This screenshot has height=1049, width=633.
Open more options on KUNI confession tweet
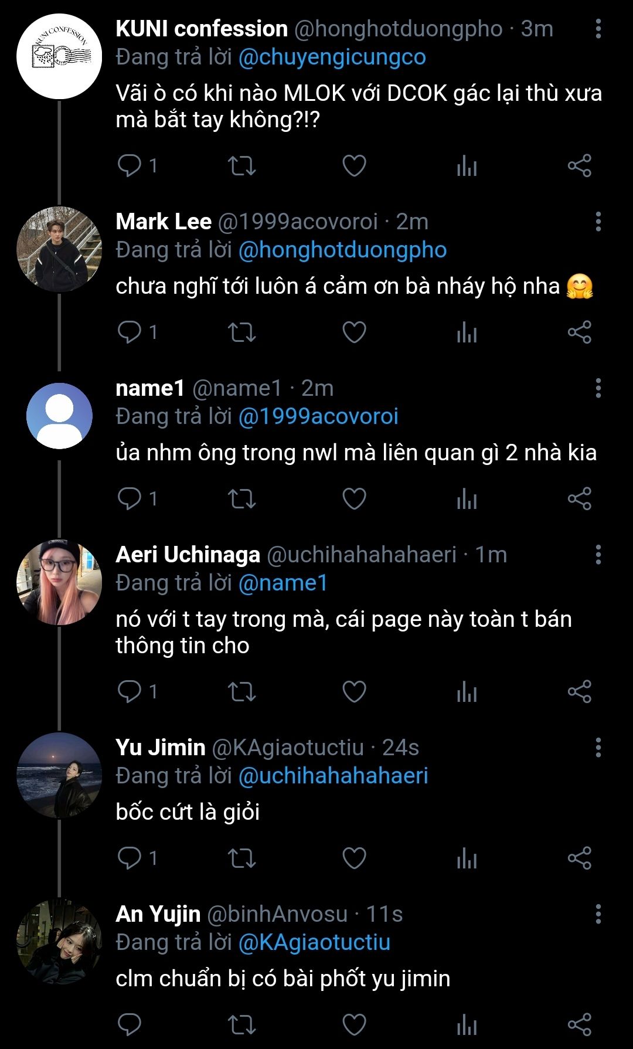598,29
